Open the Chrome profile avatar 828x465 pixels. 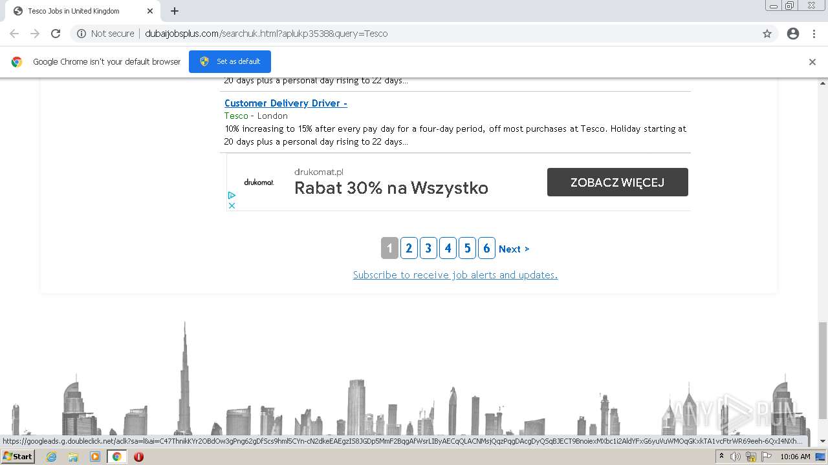click(793, 34)
